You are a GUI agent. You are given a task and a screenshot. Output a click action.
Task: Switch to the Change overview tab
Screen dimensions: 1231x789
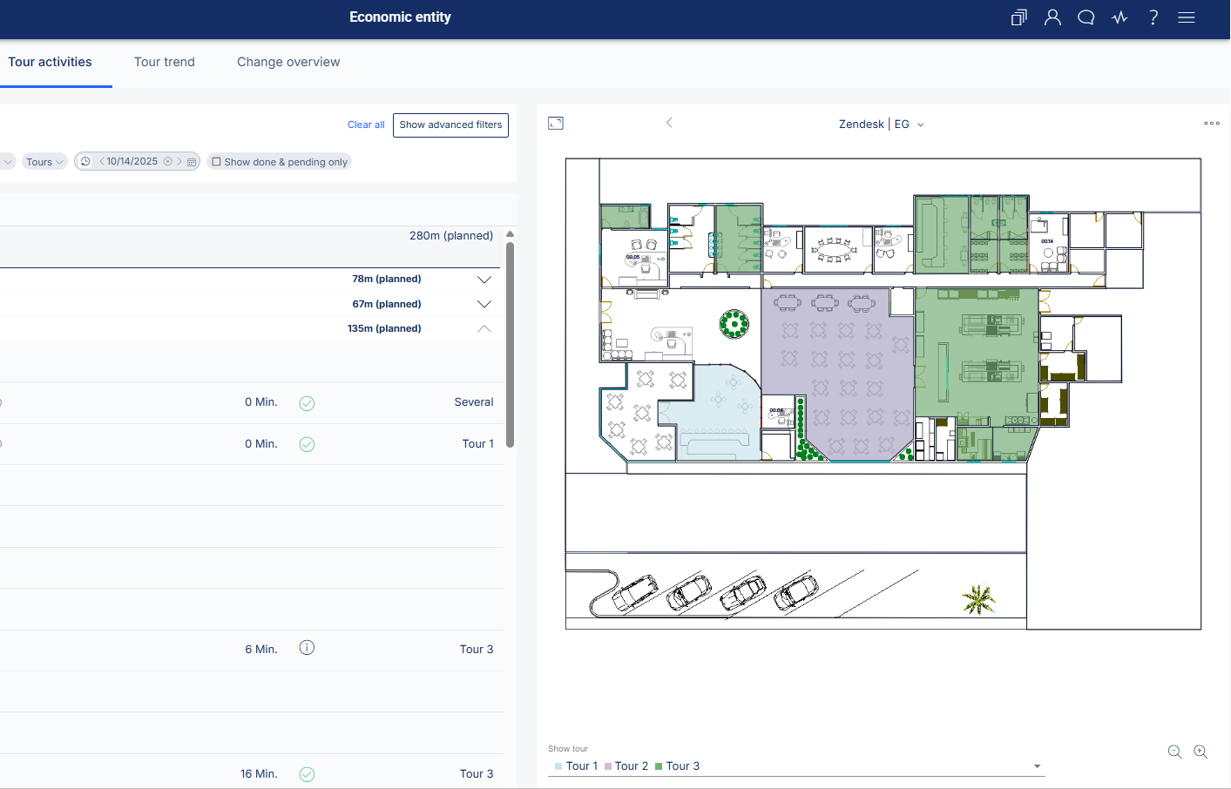click(x=288, y=62)
